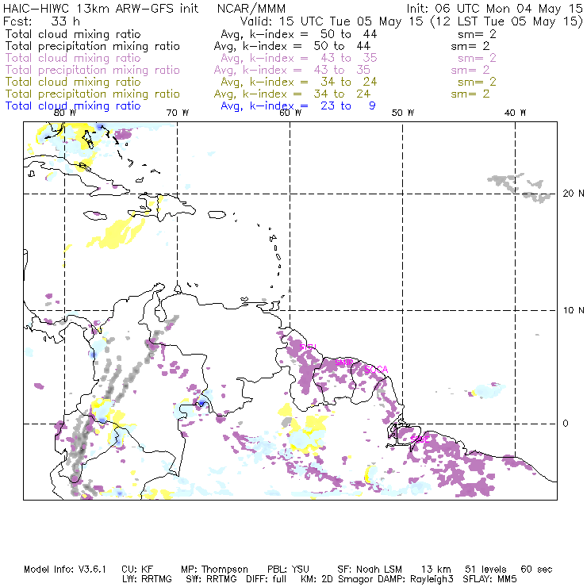Image resolution: width=587 pixels, height=587 pixels.
Task: Click the '80 W' longitude label
Action: 65,113
